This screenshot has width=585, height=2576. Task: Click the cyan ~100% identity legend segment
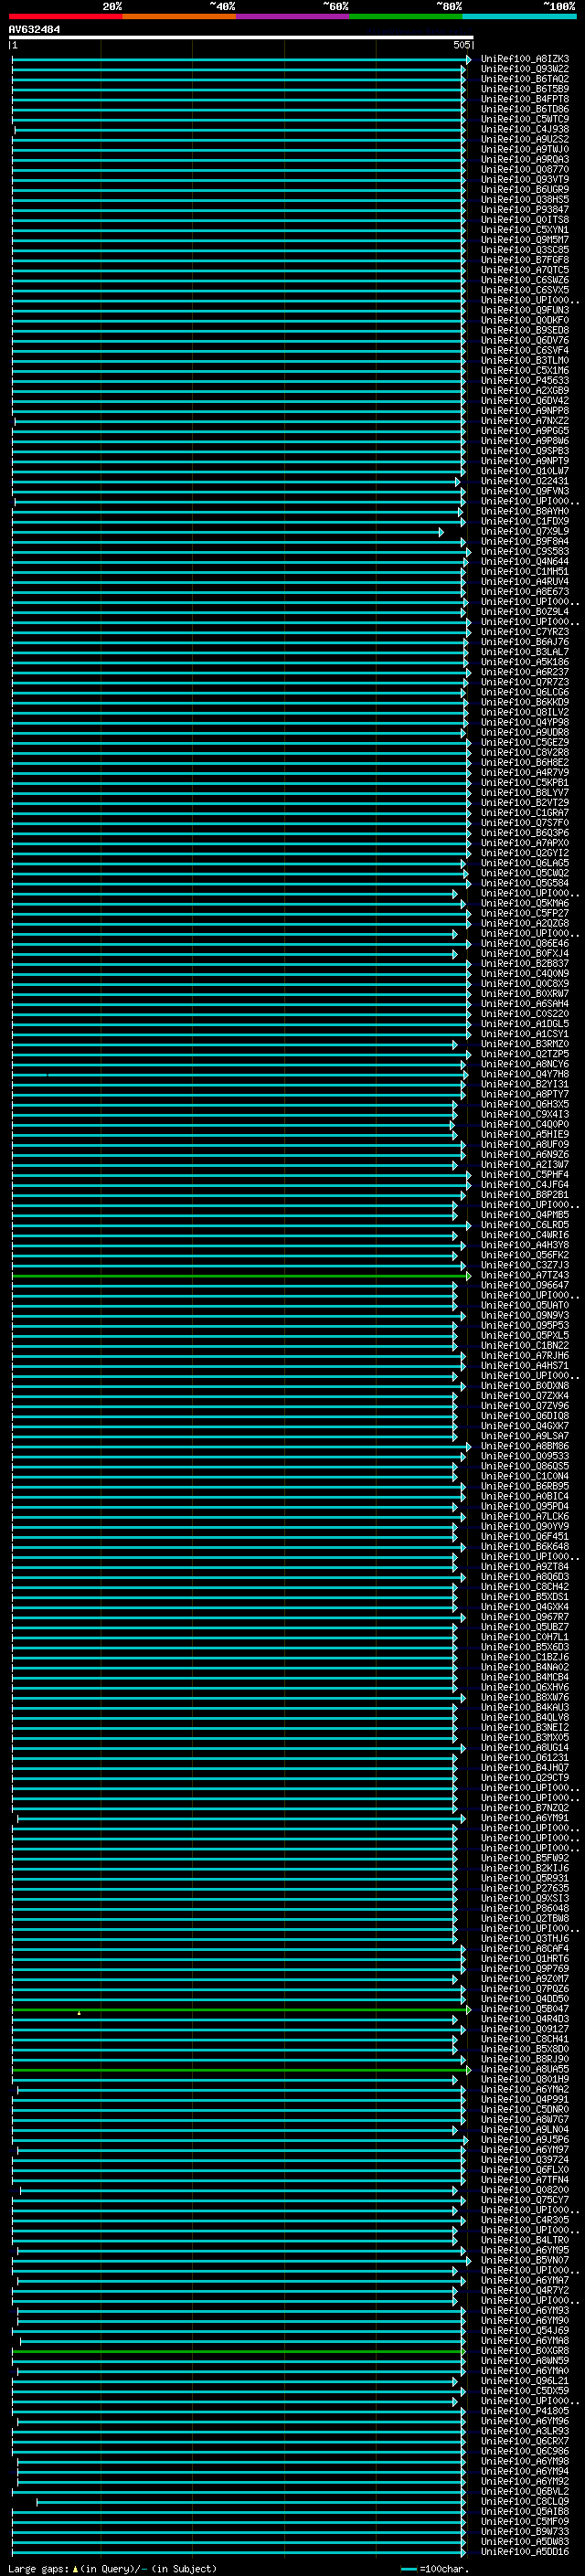[x=520, y=16]
